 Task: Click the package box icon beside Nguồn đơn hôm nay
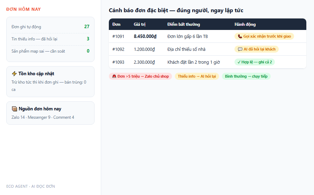click(x=14, y=109)
